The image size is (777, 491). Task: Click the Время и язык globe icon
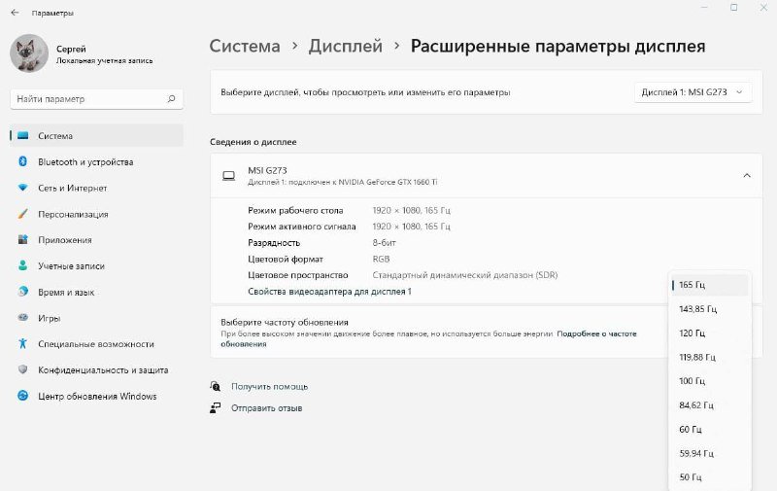[22, 292]
